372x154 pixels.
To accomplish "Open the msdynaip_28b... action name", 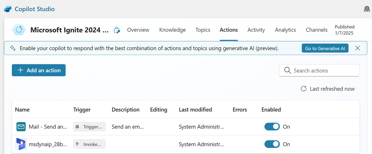I will pos(48,144).
